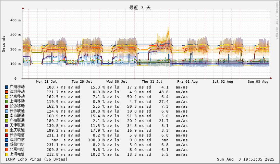Viewport: 280px width, 164px height.
Task: Click the Wed 30 Jul axis label
Action: tap(117, 82)
